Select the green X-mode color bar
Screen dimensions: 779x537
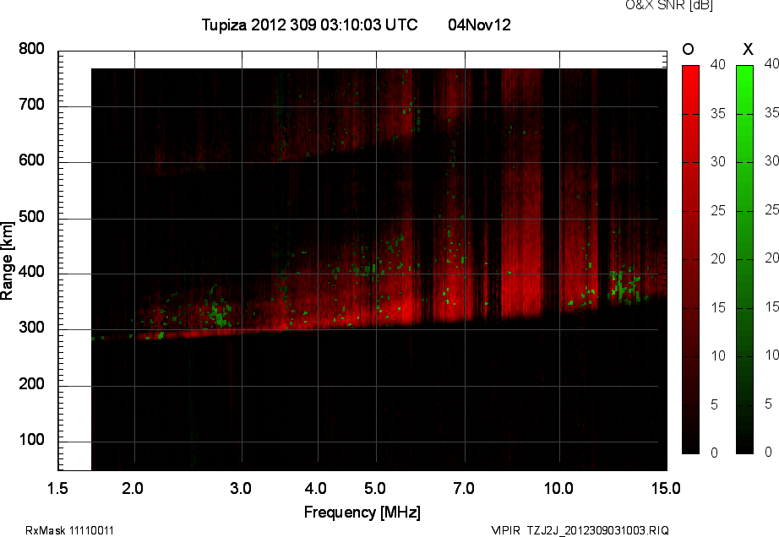tap(744, 259)
